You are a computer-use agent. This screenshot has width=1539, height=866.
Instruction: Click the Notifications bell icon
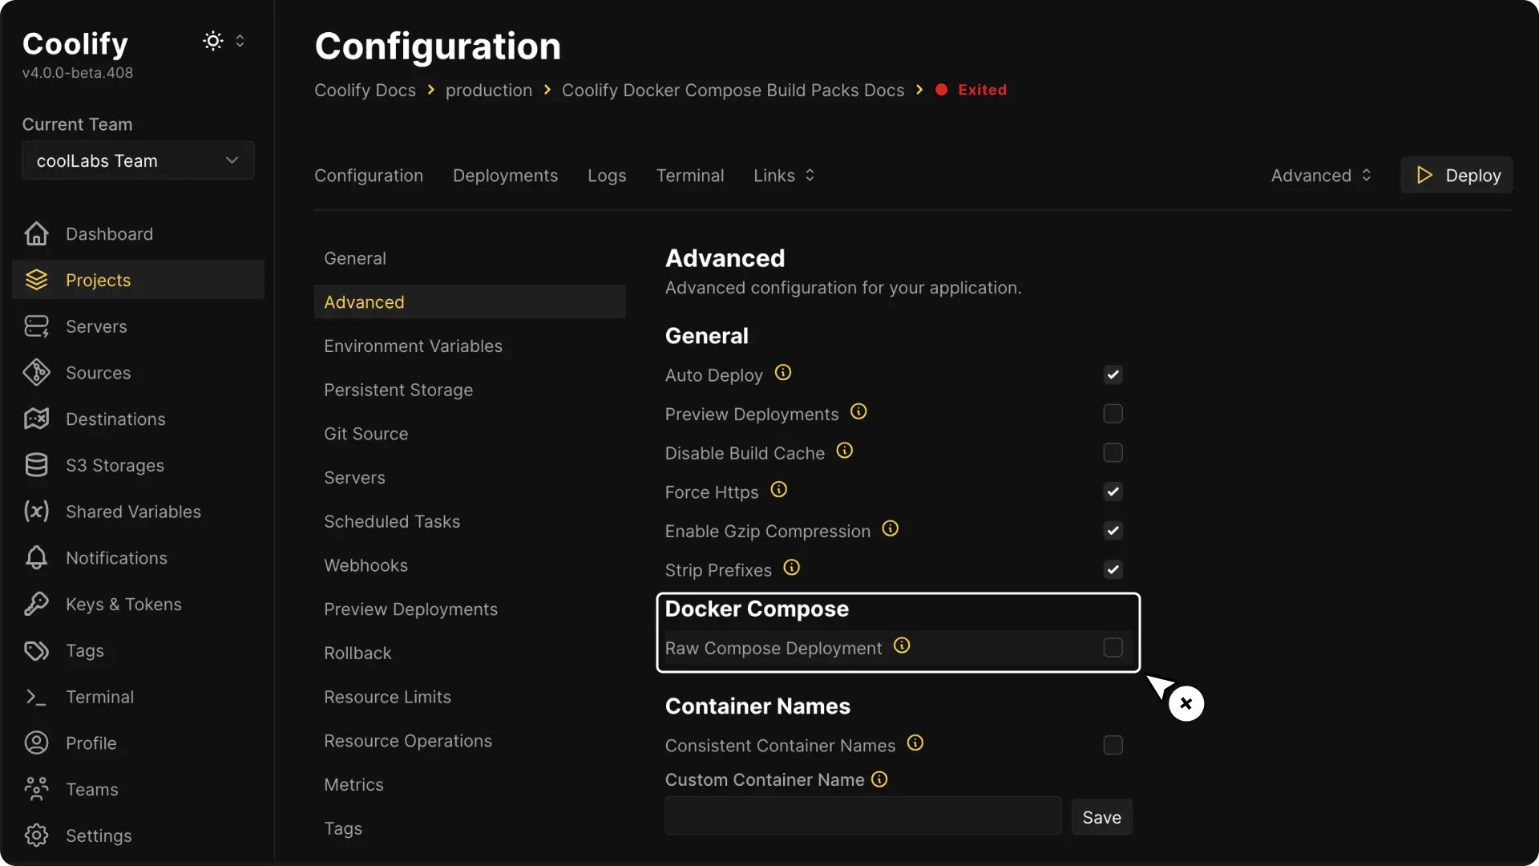tap(36, 558)
